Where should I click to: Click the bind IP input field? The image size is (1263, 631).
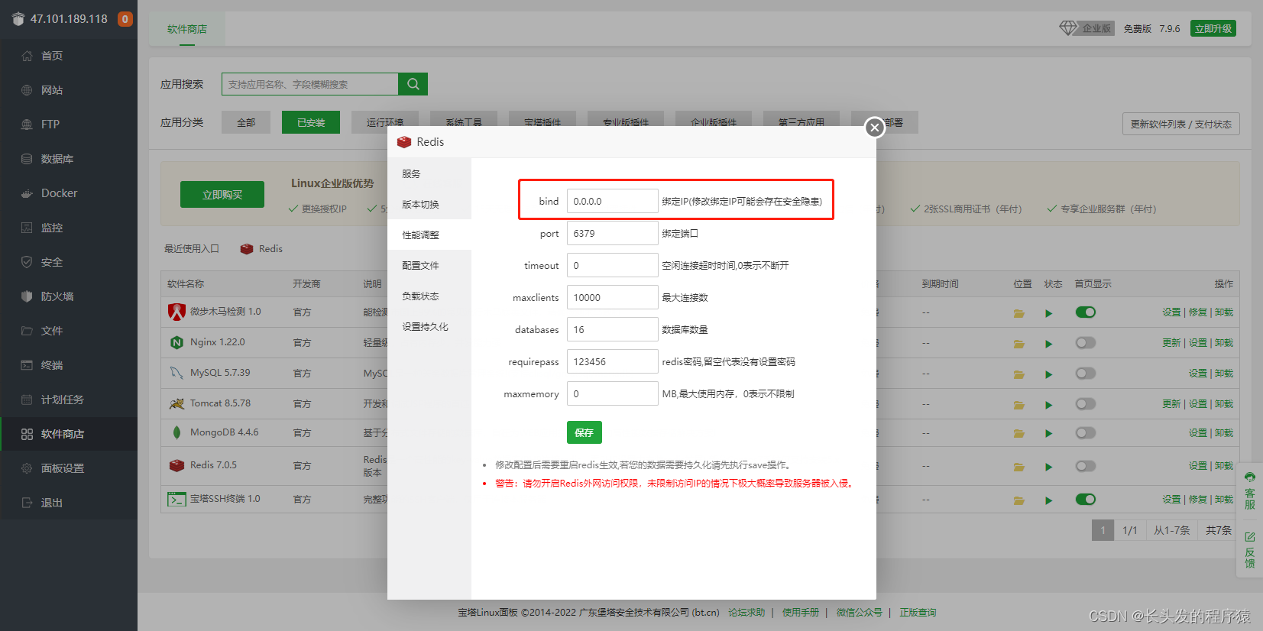[613, 201]
